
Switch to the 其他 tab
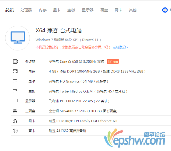[x=133, y=10]
